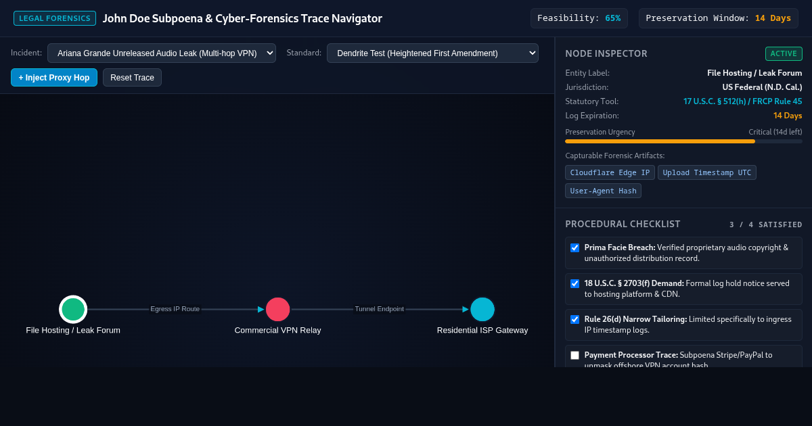
Task: Click the Tunnel Endpoint edge label
Action: (x=379, y=309)
